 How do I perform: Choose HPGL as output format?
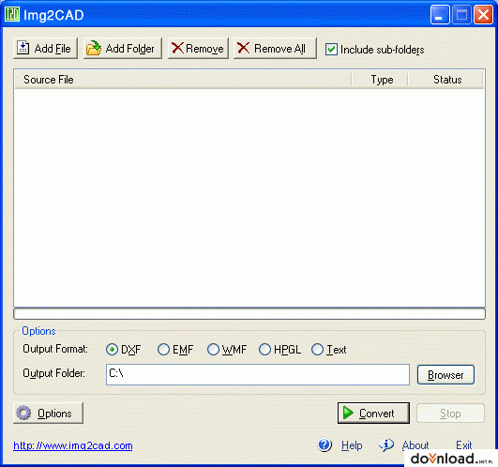click(x=264, y=349)
